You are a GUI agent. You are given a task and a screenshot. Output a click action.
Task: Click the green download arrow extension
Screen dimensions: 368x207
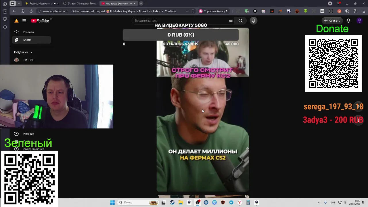coord(305,11)
